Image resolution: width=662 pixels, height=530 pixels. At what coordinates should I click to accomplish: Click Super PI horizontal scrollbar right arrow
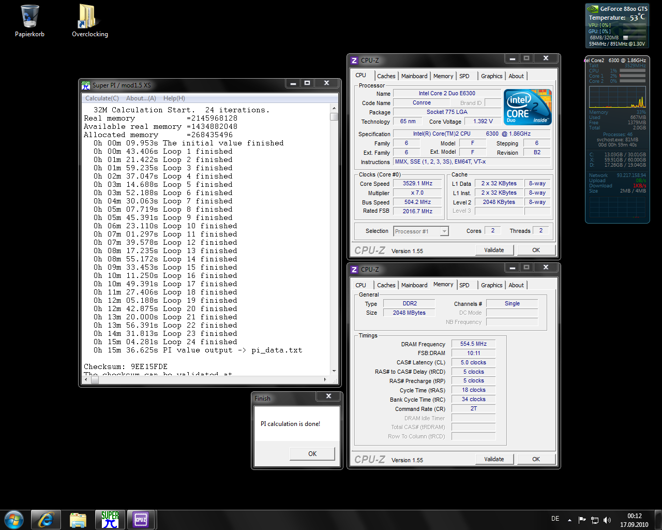[325, 380]
